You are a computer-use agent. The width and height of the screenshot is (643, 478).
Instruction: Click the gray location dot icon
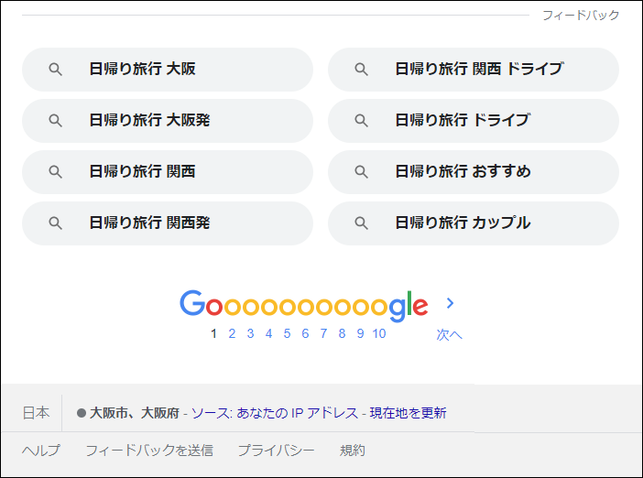[x=82, y=413]
